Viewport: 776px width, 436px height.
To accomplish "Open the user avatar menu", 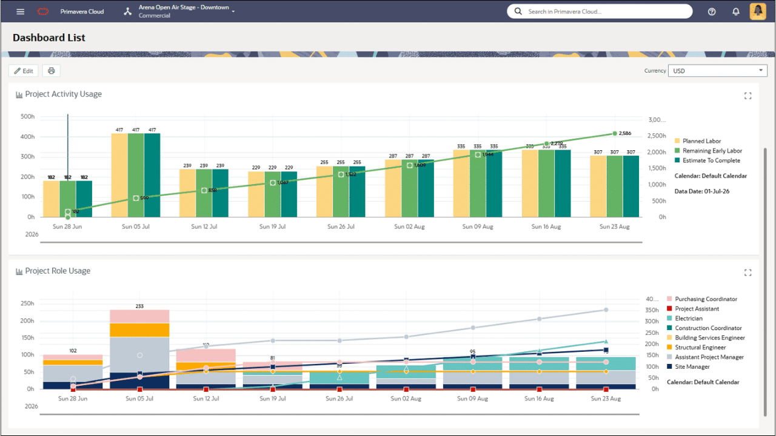I will click(x=758, y=12).
